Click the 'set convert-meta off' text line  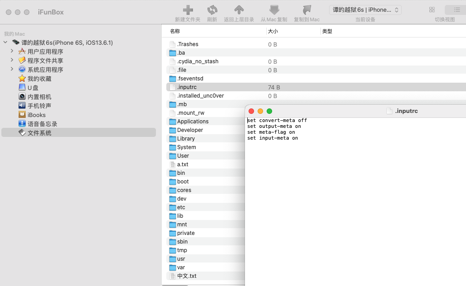click(277, 120)
